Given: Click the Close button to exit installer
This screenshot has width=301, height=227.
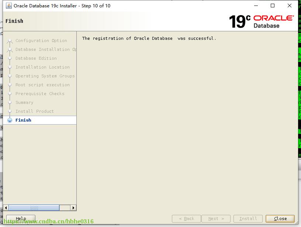Looking at the screenshot, I should [280, 219].
